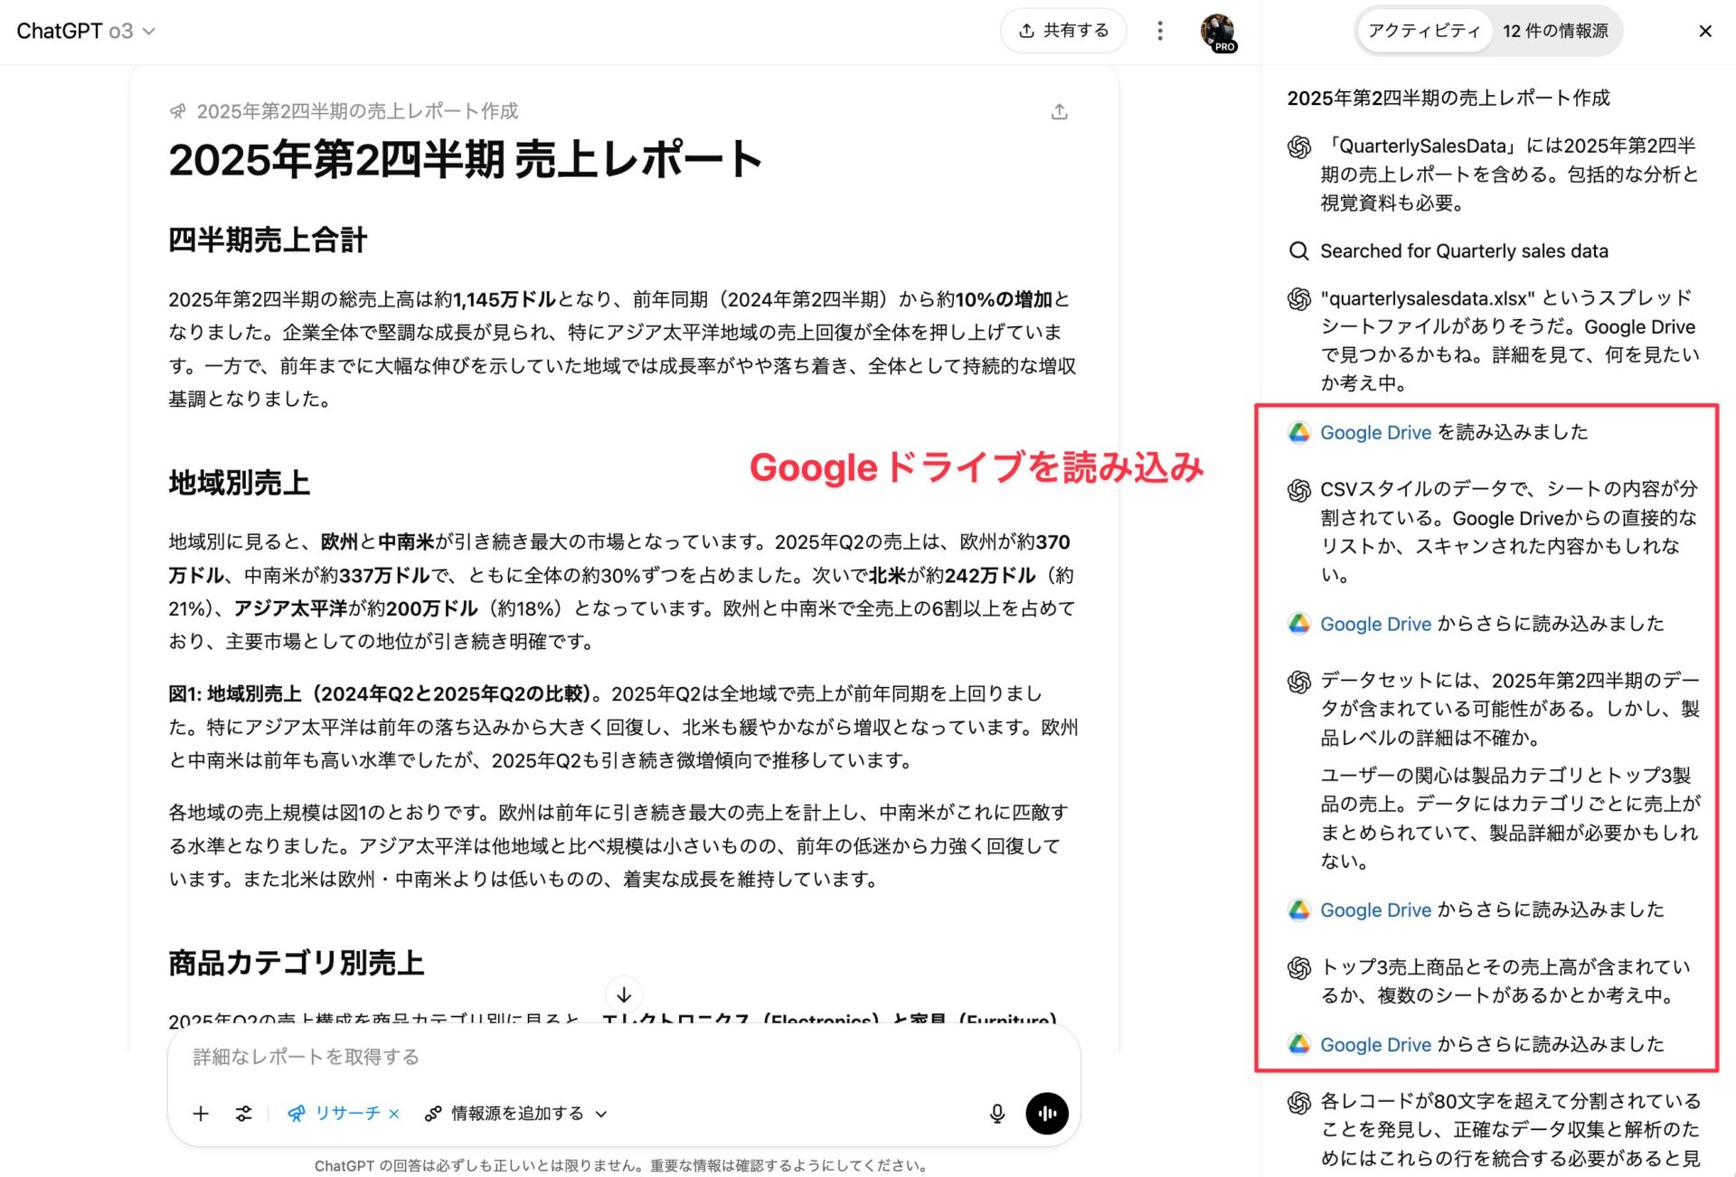Viewport: 1736px width, 1177px height.
Task: Click ChatGPT logo next to quarterlysalesdata.xlsx note
Action: (1299, 299)
